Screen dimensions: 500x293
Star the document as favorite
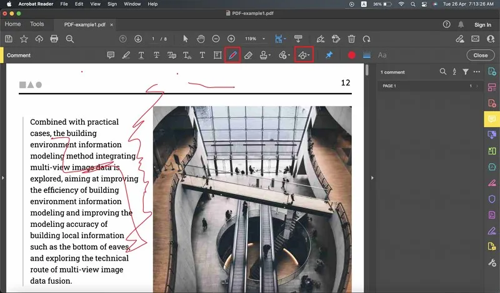pos(24,39)
